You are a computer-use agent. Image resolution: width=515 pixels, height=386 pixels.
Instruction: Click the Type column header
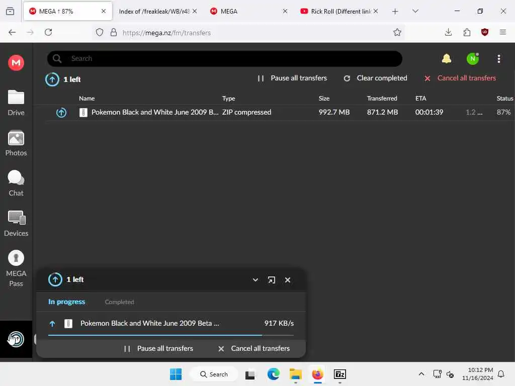(x=229, y=99)
